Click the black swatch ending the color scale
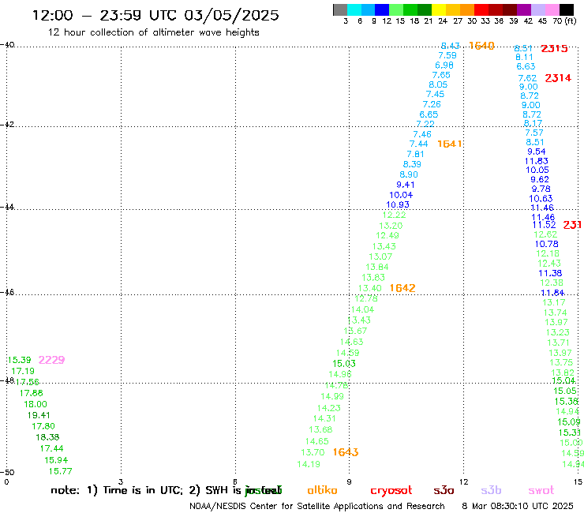 tap(566, 9)
